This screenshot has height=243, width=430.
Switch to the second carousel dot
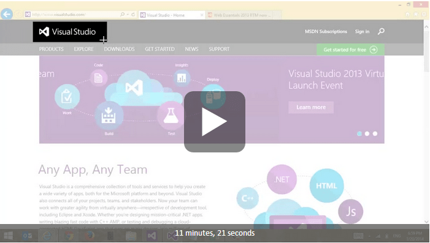367,133
